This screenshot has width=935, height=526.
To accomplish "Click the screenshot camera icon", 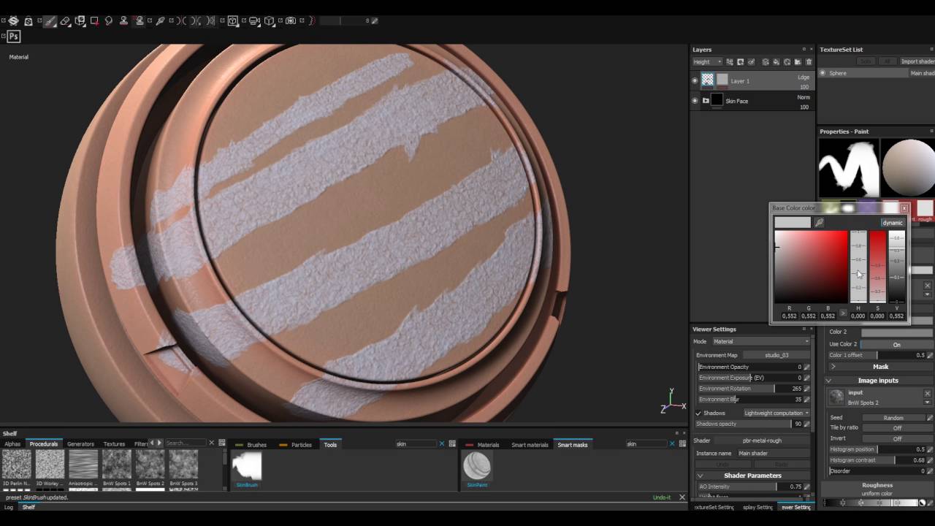I will [x=290, y=21].
